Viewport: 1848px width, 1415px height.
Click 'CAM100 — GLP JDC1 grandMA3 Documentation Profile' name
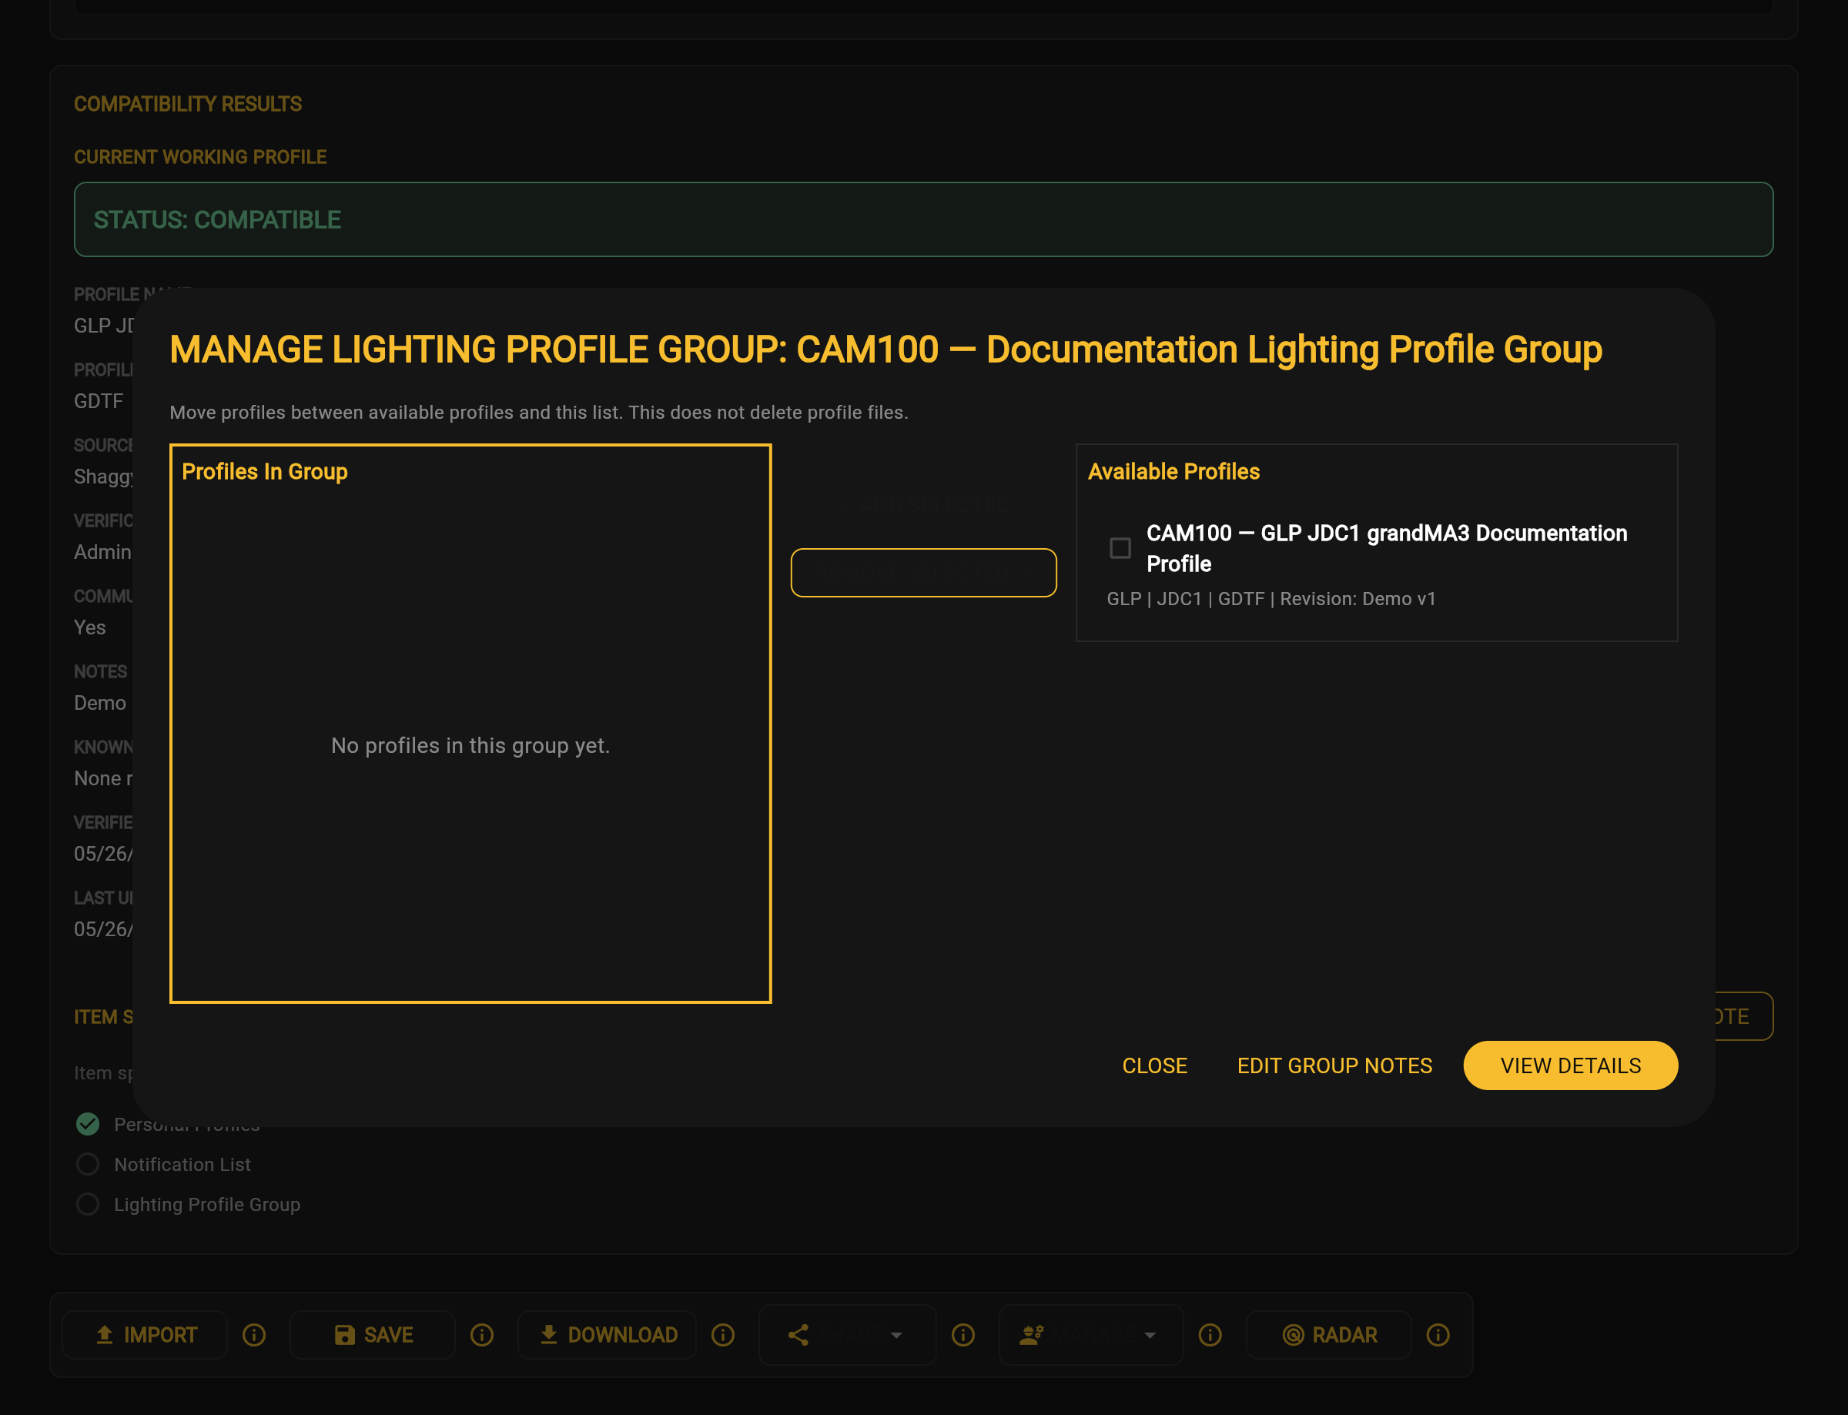click(x=1387, y=548)
